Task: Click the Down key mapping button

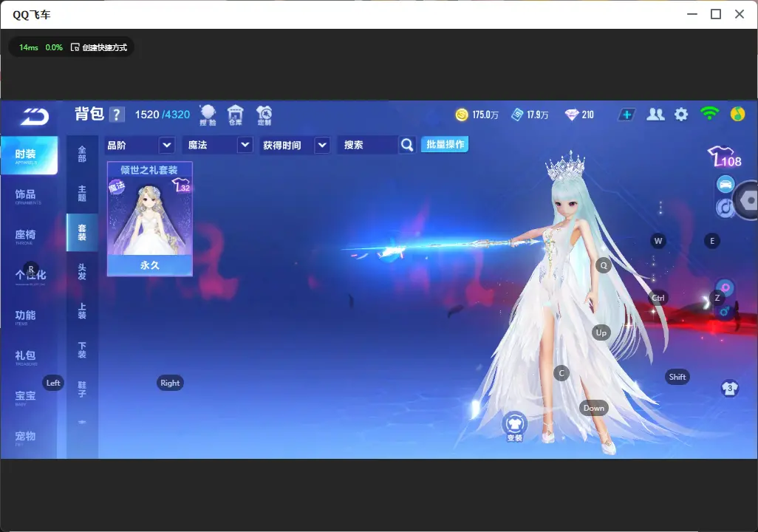Action: coord(594,408)
